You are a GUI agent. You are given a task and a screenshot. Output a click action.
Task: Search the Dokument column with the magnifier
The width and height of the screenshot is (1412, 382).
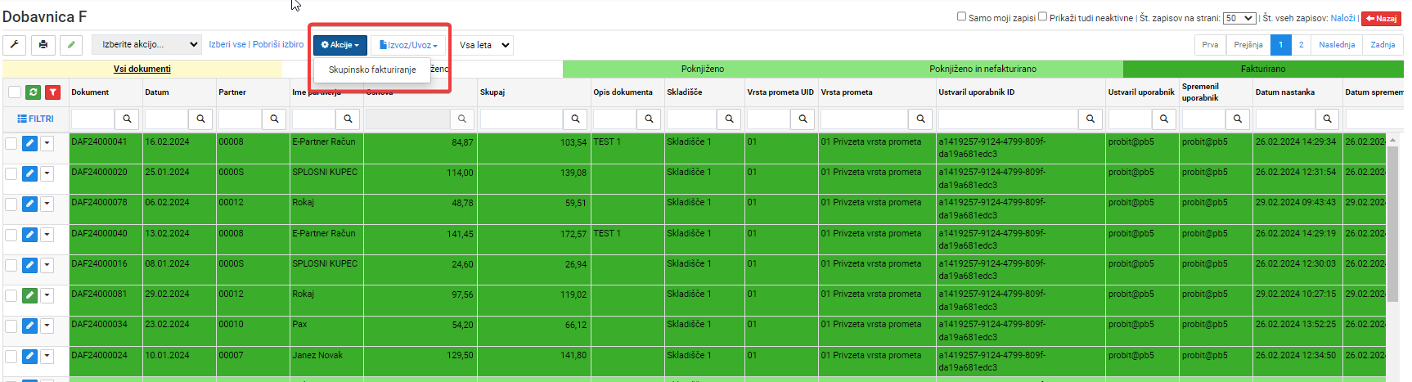[127, 119]
